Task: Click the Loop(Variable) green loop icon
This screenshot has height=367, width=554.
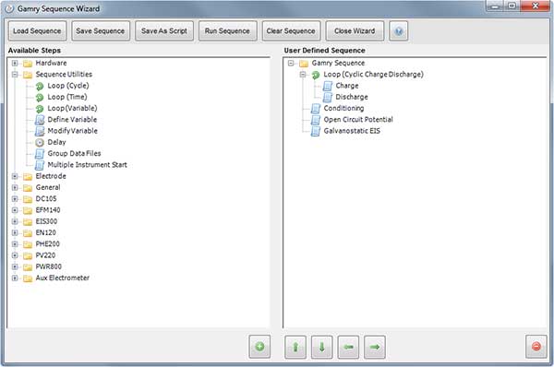Action: point(40,109)
